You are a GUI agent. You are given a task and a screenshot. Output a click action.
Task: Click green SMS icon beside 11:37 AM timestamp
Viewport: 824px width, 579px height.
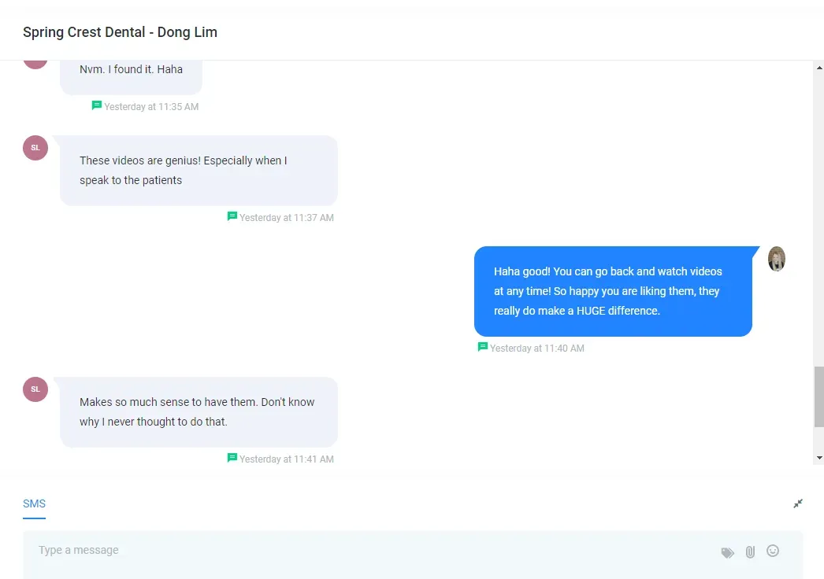pyautogui.click(x=232, y=216)
